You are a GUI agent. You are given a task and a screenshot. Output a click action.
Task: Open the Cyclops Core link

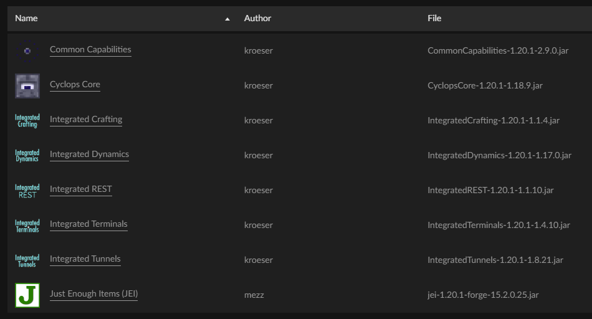75,85
